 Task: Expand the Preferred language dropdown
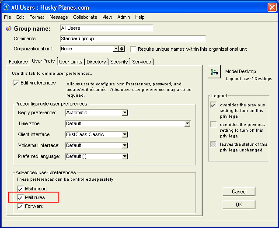125,157
